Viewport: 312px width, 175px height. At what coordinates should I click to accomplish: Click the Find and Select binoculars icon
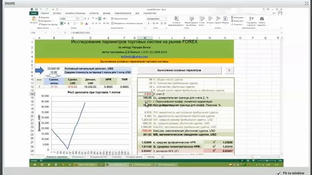(x=262, y=18)
